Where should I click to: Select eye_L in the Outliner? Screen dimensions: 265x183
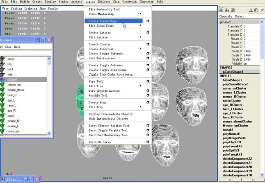pyautogui.click(x=11, y=100)
